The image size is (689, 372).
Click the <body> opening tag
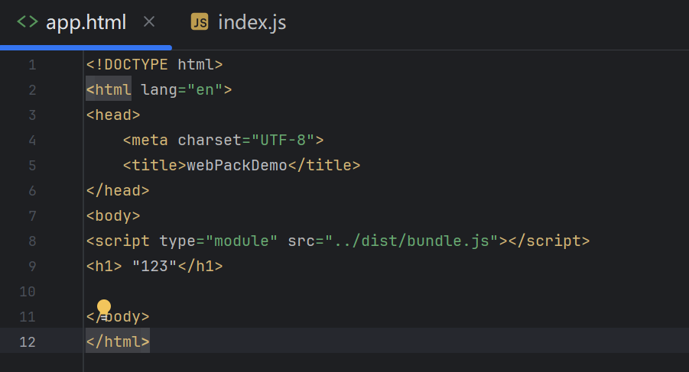[x=113, y=216]
